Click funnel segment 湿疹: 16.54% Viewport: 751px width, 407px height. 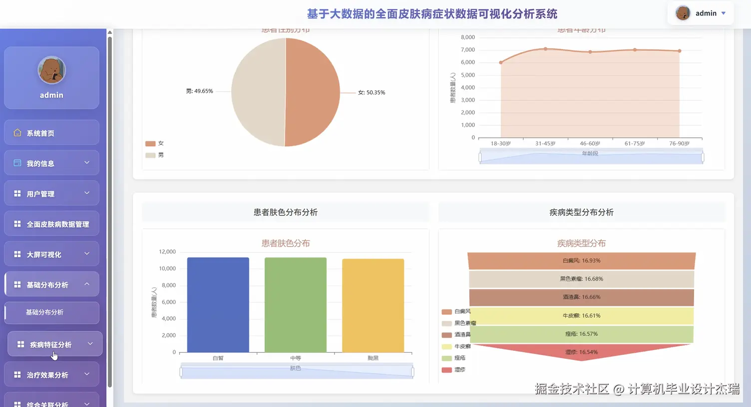(x=581, y=352)
